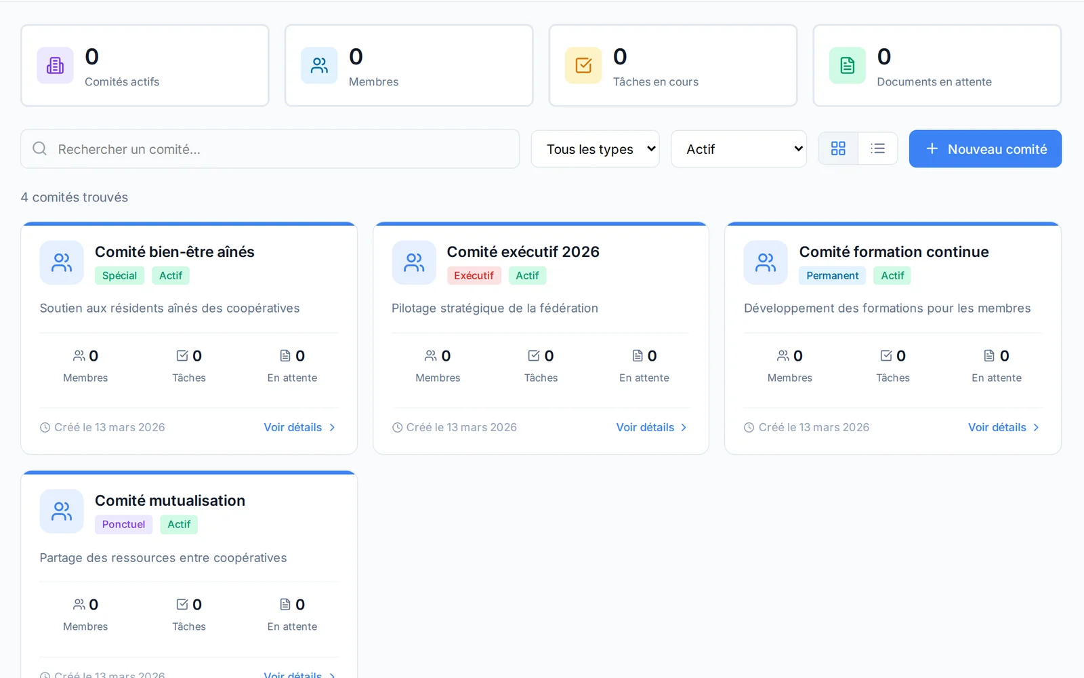Image resolution: width=1084 pixels, height=678 pixels.
Task: Click the yellow Tâches en cours checkmark icon
Action: click(x=583, y=66)
